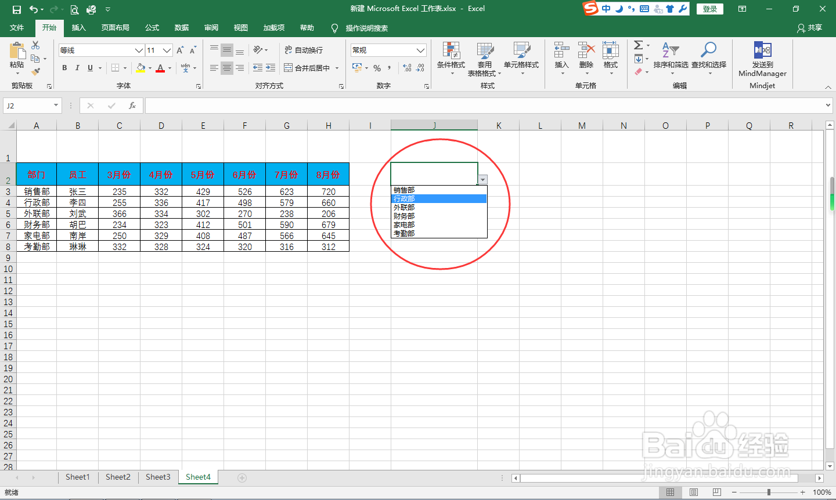Align text to the right
836x500 pixels.
tap(240, 68)
